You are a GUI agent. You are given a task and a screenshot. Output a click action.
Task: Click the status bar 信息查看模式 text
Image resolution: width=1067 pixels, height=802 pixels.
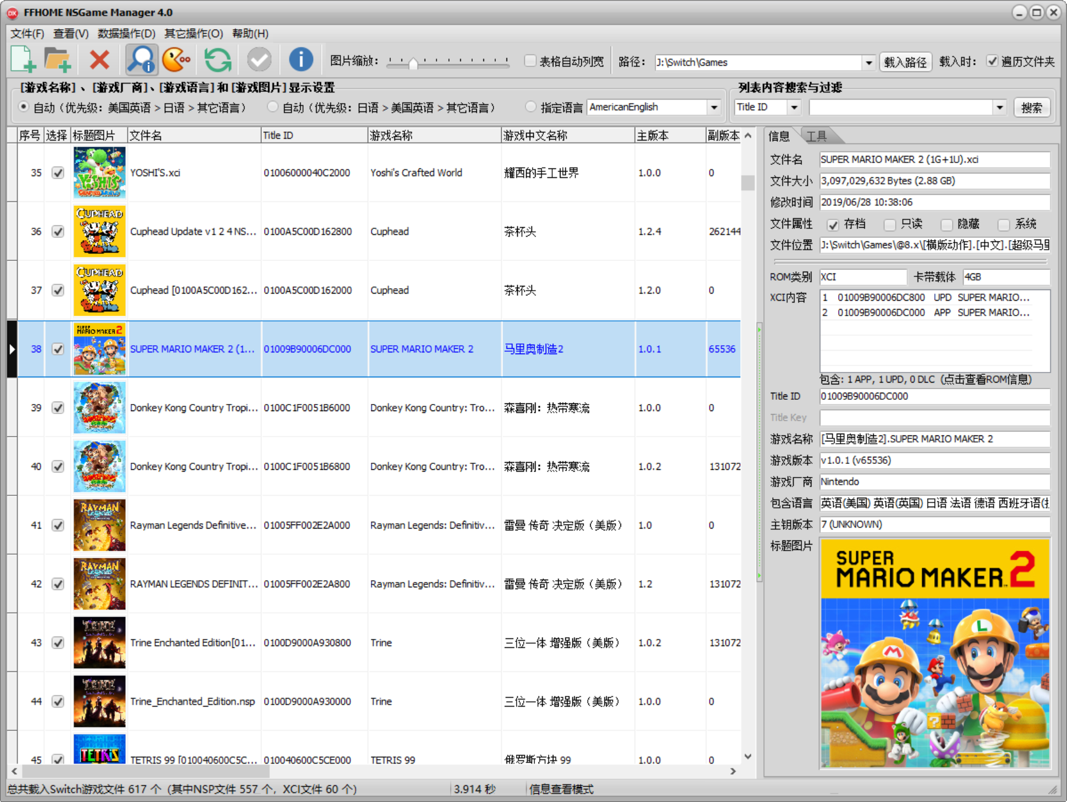(x=561, y=789)
